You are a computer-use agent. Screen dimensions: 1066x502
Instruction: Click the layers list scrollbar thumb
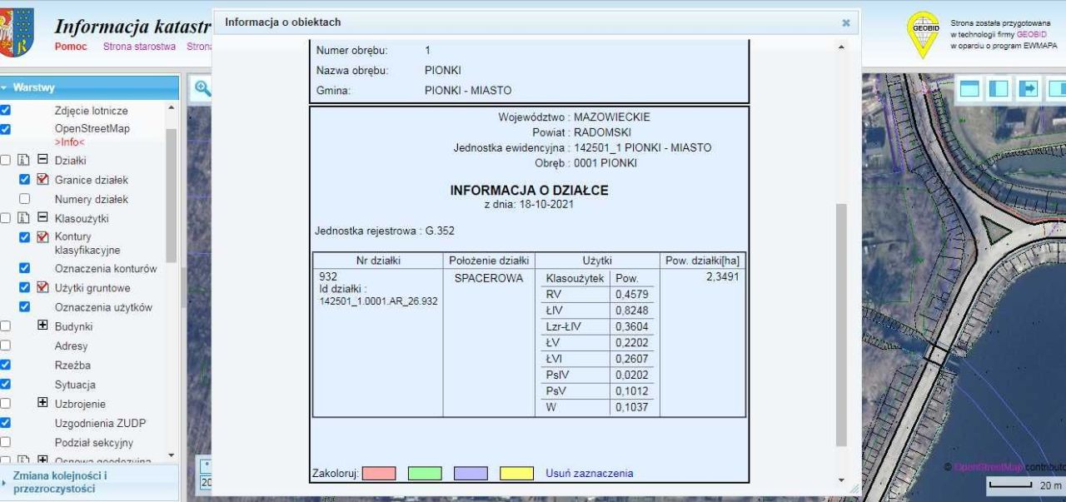pyautogui.click(x=172, y=196)
